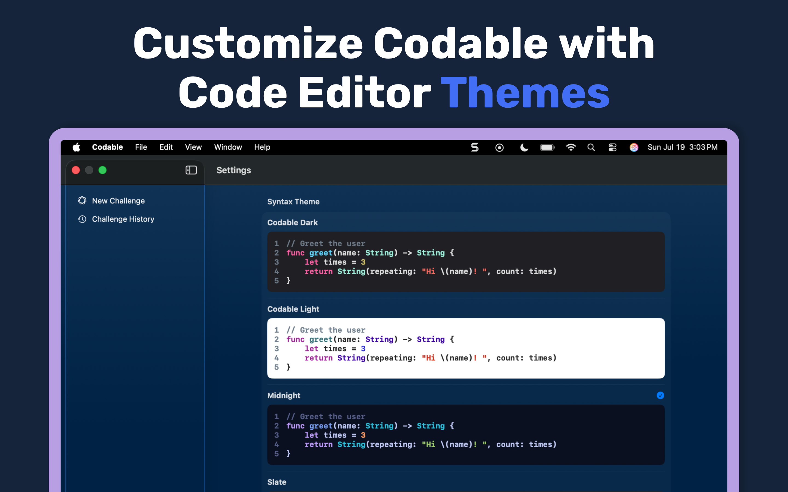Click the S-shaped menu bar icon
The image size is (788, 492).
click(x=475, y=147)
